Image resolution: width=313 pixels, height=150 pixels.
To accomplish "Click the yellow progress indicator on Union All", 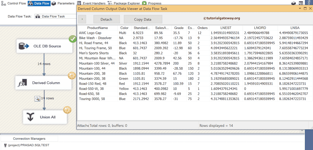I will pyautogui.click(x=67, y=110).
